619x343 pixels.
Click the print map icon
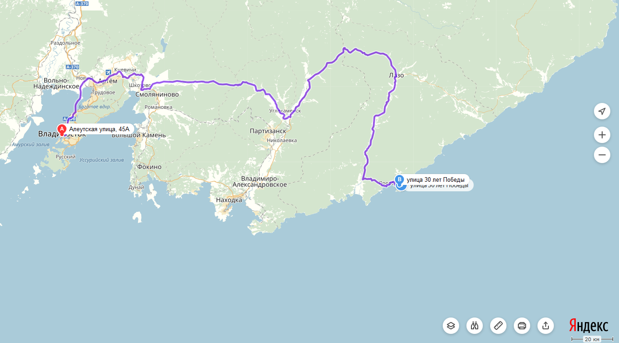click(522, 326)
